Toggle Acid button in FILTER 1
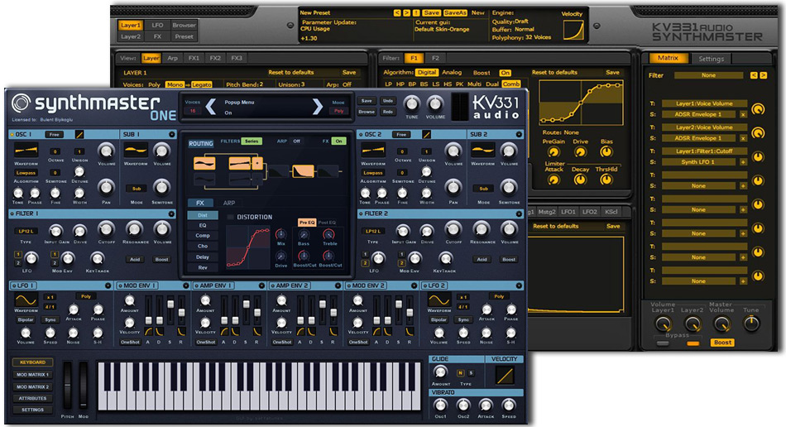Viewport: 786px width, 427px height. click(135, 260)
